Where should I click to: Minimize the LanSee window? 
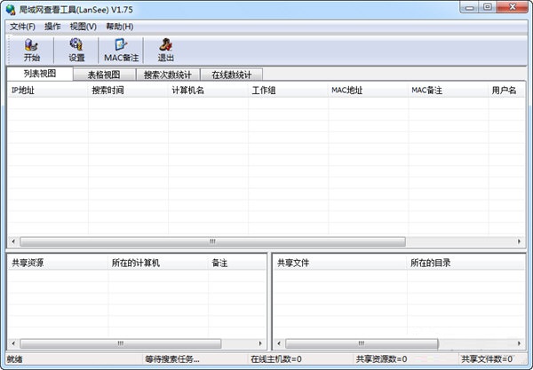coord(469,7)
